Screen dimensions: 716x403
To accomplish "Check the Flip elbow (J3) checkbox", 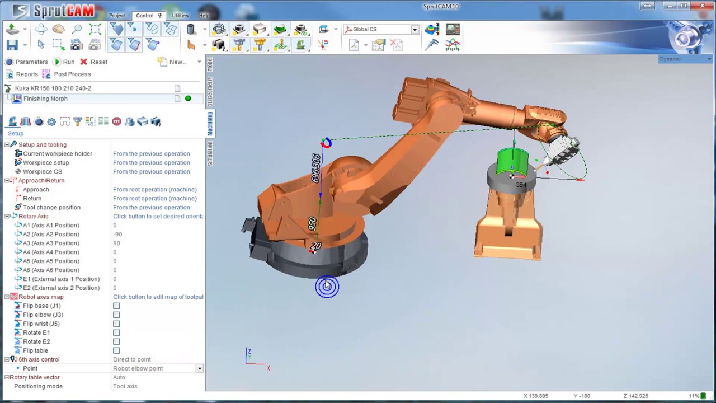I will (116, 315).
